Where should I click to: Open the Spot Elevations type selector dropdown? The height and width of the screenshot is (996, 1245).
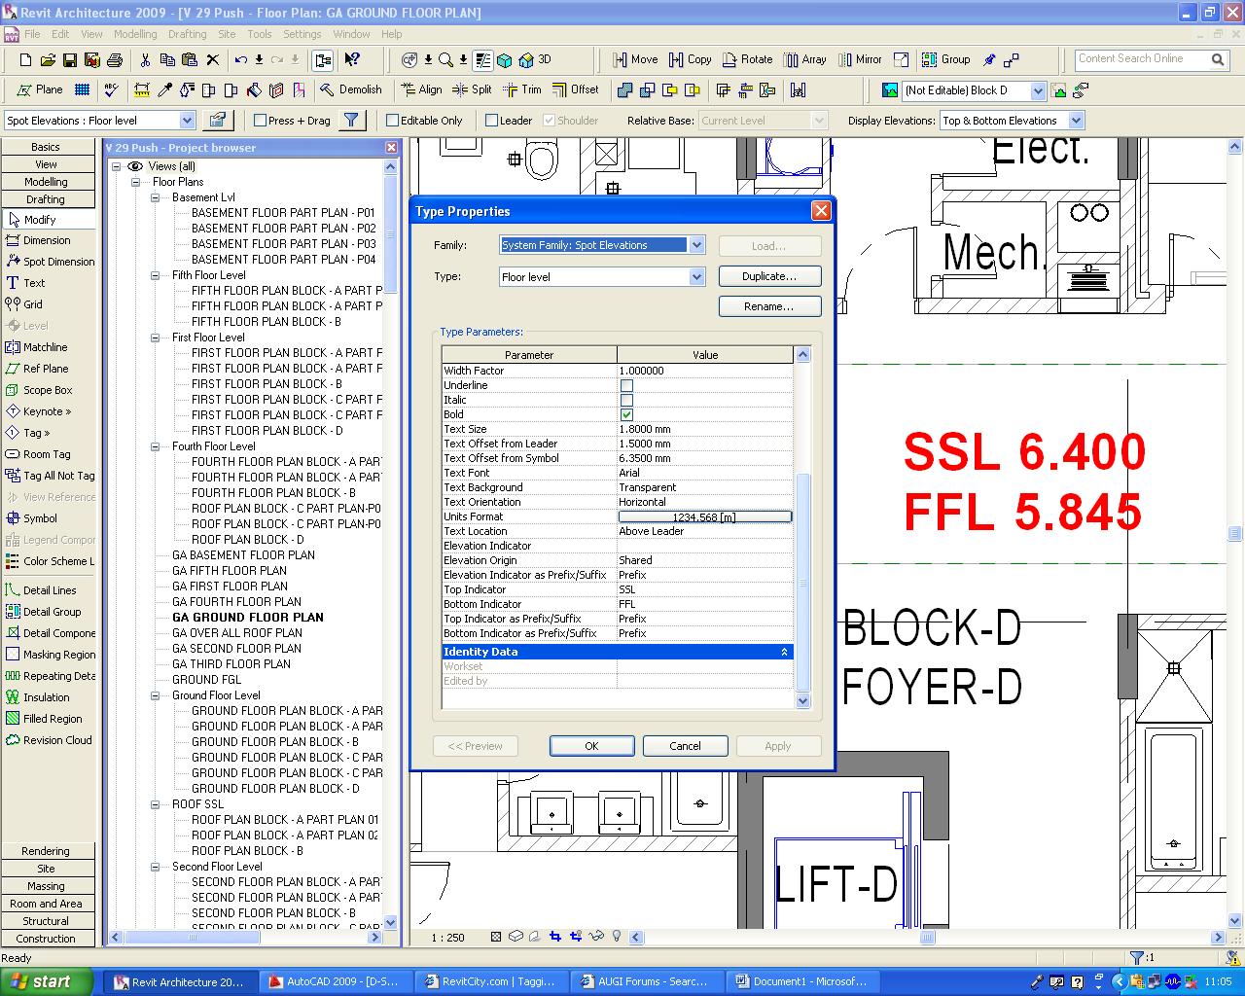point(187,121)
